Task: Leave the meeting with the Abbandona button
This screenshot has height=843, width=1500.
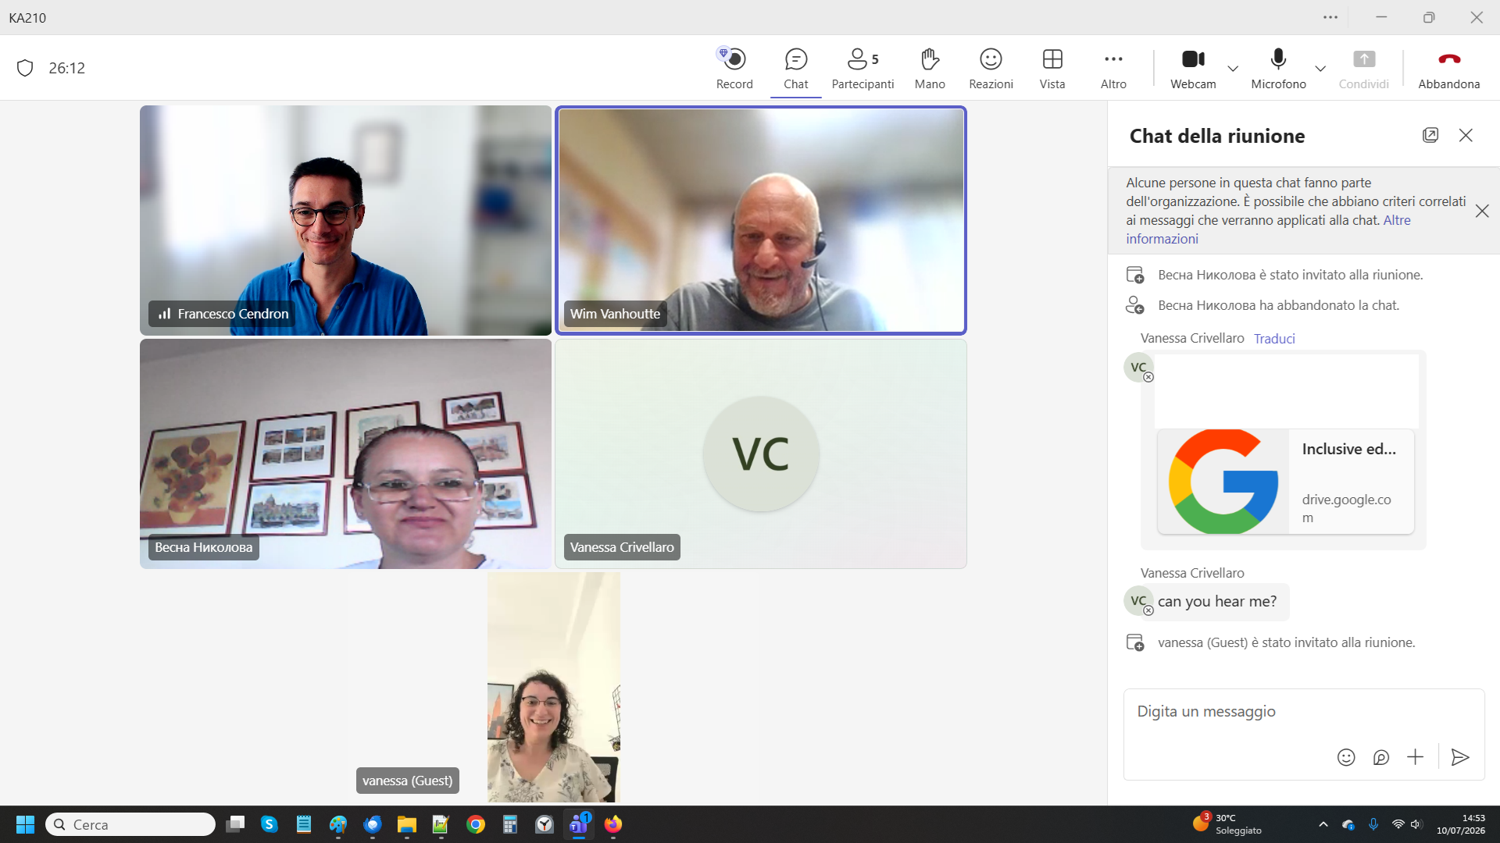Action: [1448, 68]
